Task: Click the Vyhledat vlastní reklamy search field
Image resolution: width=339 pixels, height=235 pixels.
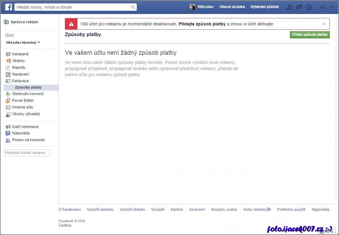Action: [27, 153]
